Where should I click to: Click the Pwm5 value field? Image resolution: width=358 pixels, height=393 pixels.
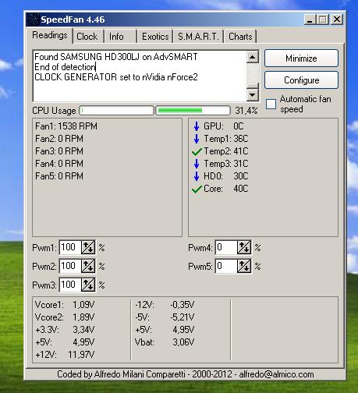226,266
